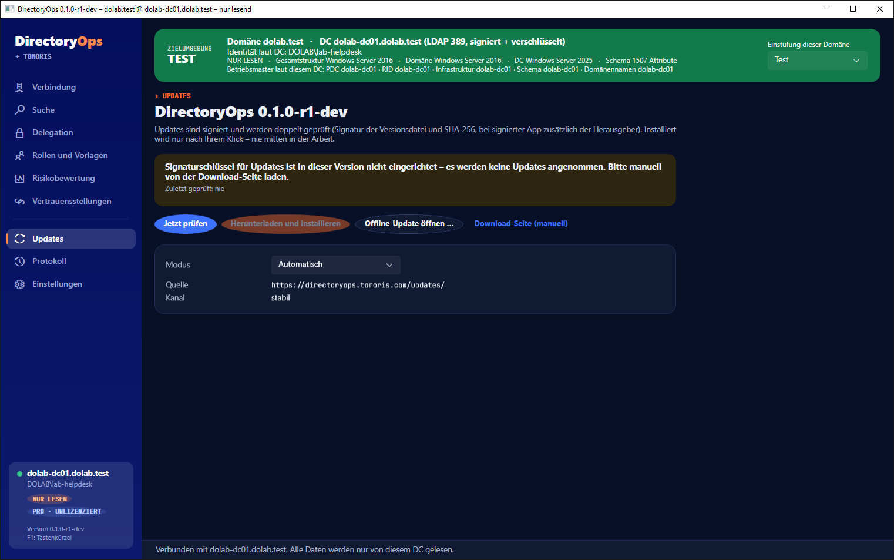Click the Vertrauensstellungen link icon
This screenshot has width=894, height=560.
tap(19, 201)
